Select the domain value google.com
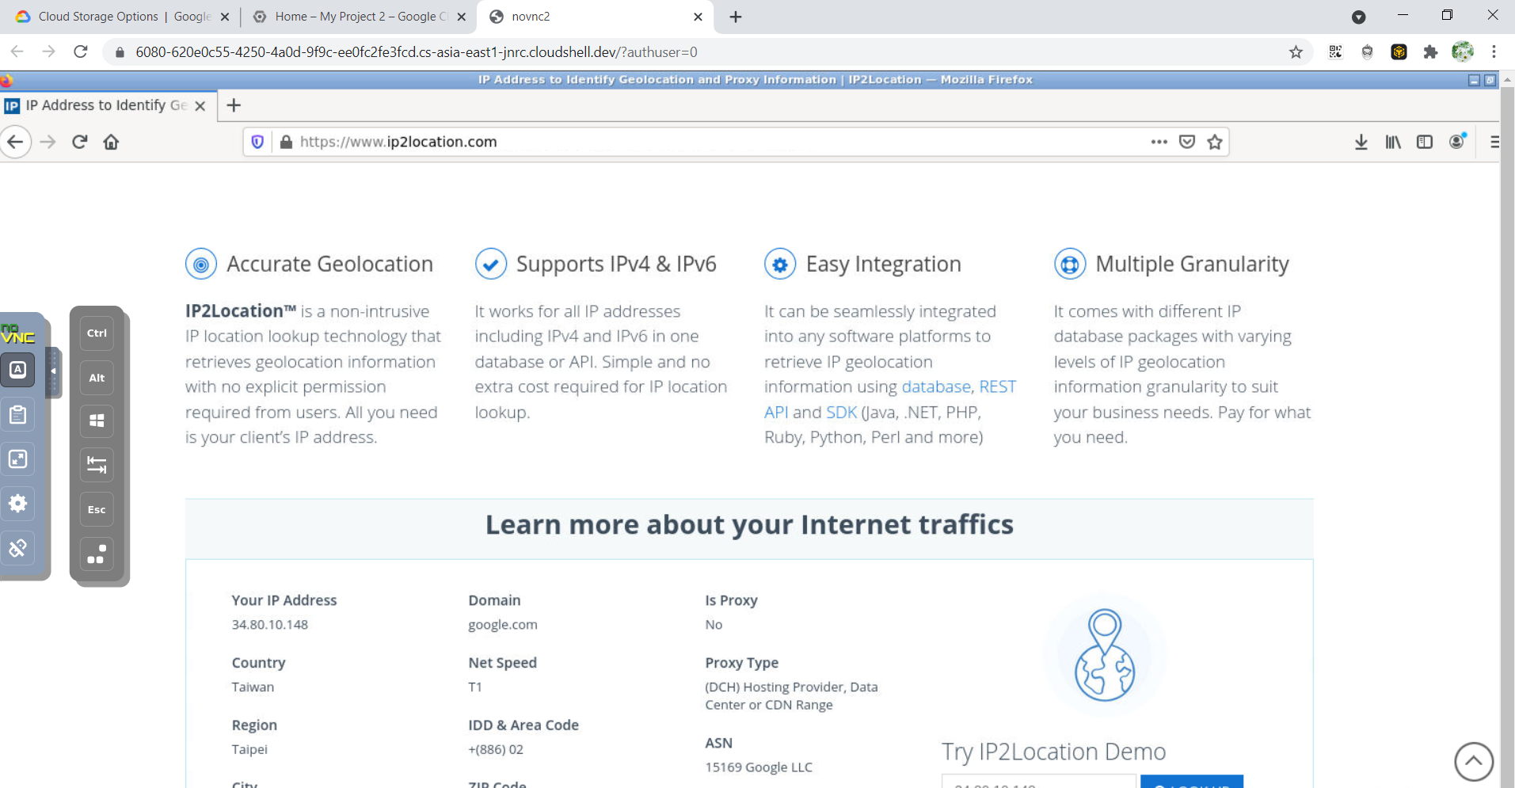The image size is (1515, 788). [503, 625]
